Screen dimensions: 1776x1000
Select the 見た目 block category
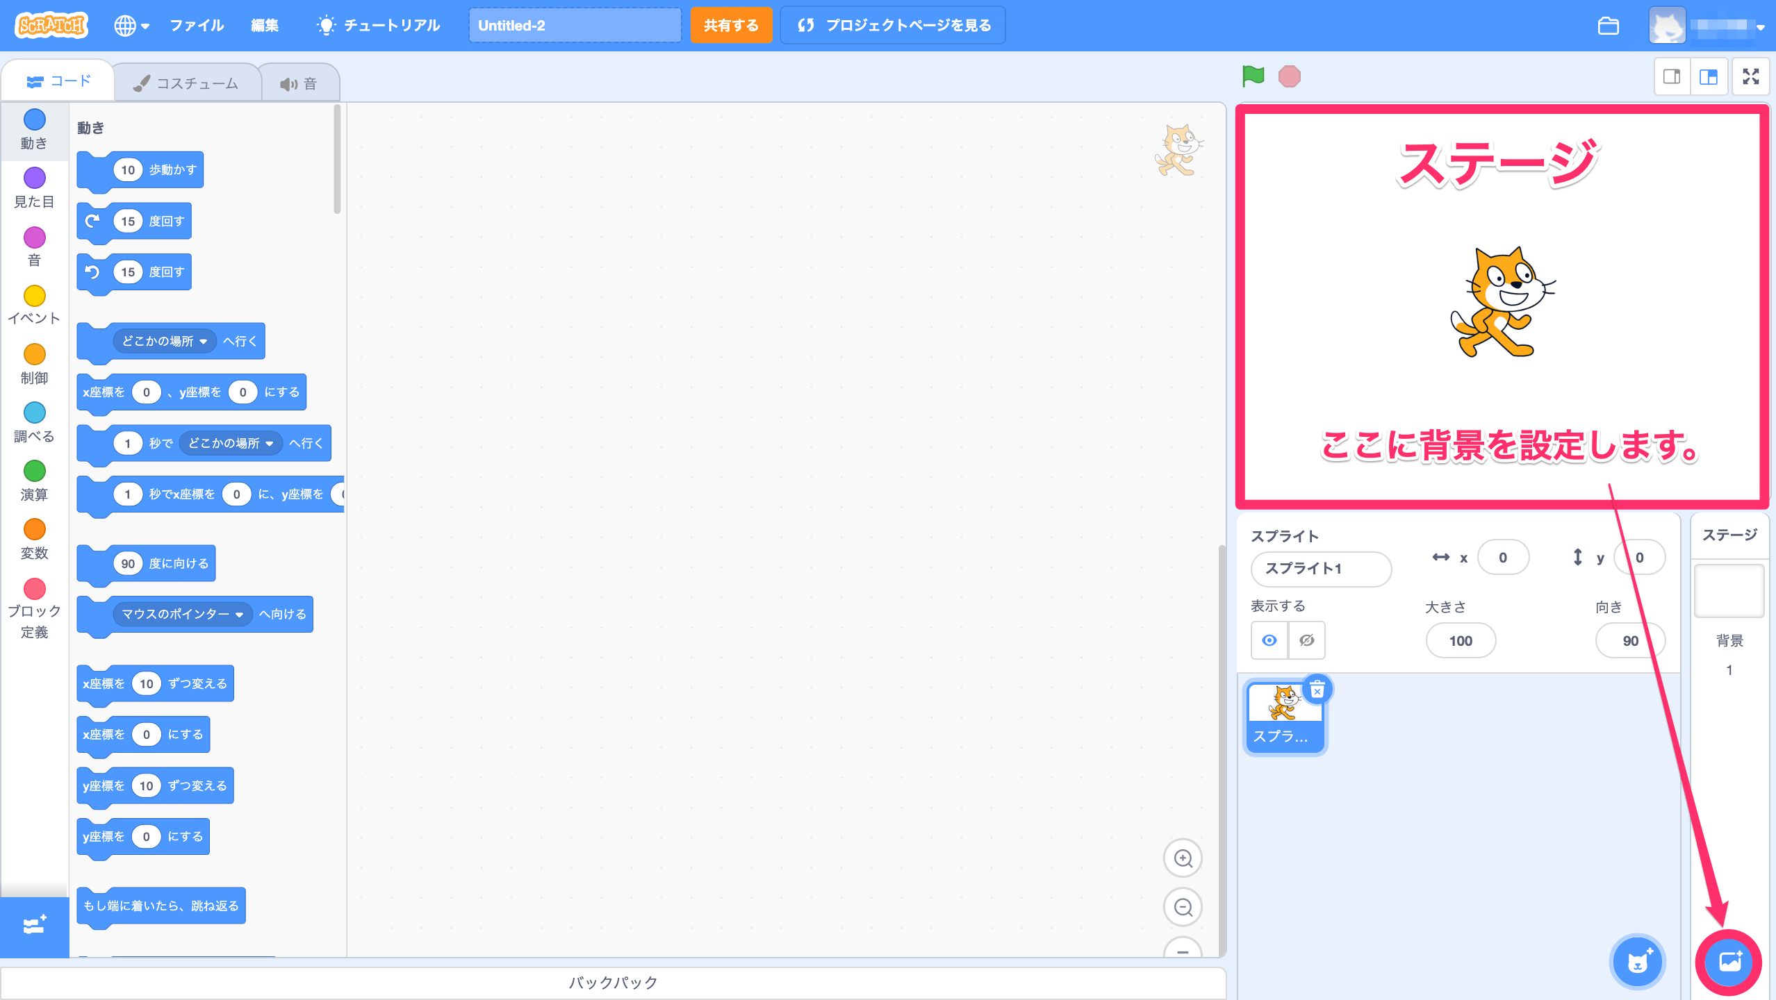pos(34,188)
